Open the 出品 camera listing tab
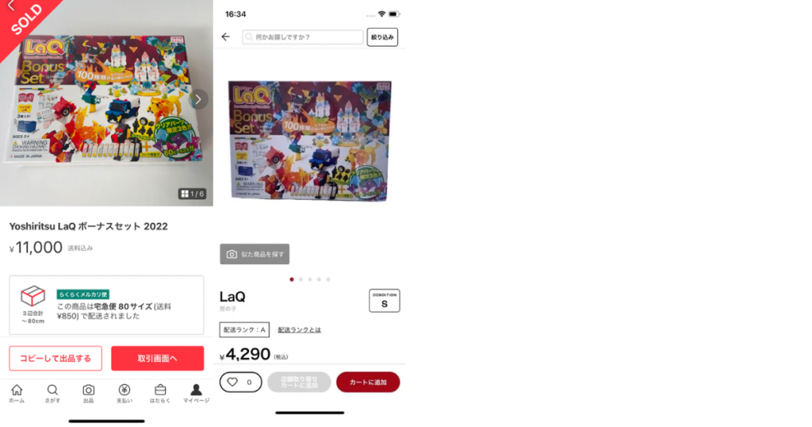The width and height of the screenshot is (812, 427). point(89,394)
